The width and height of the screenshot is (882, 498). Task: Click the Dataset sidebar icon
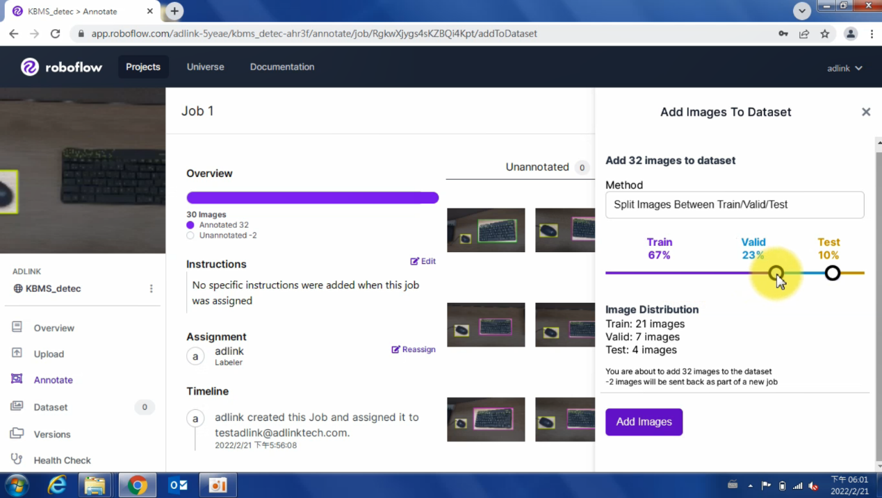pos(17,406)
